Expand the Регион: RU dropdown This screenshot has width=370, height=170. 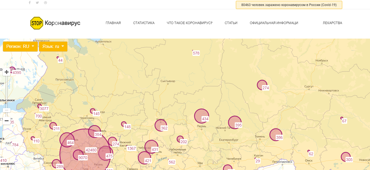pos(20,46)
